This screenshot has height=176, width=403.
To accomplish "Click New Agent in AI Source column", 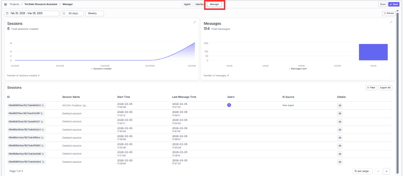I will coord(288,106).
